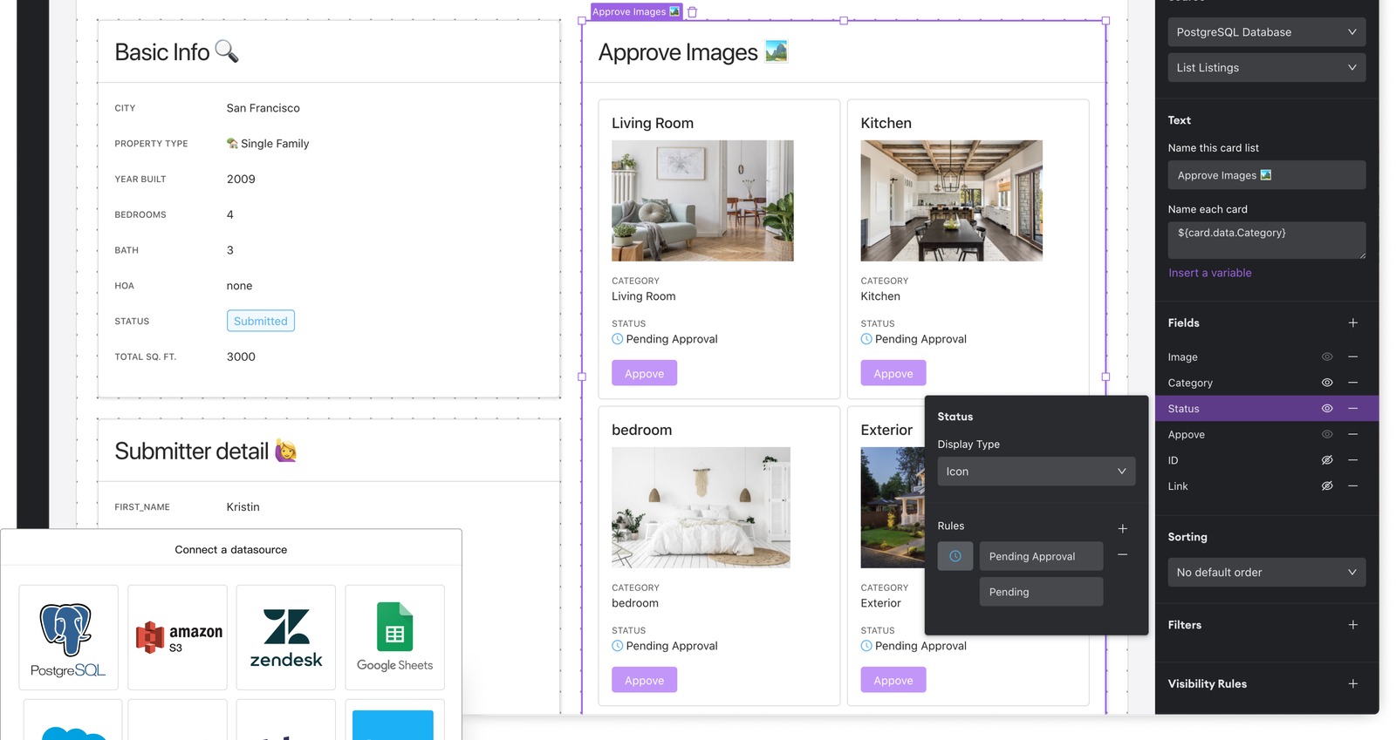Screen dimensions: 1396x740
Task: Click the Name each card text area
Action: 1267,240
